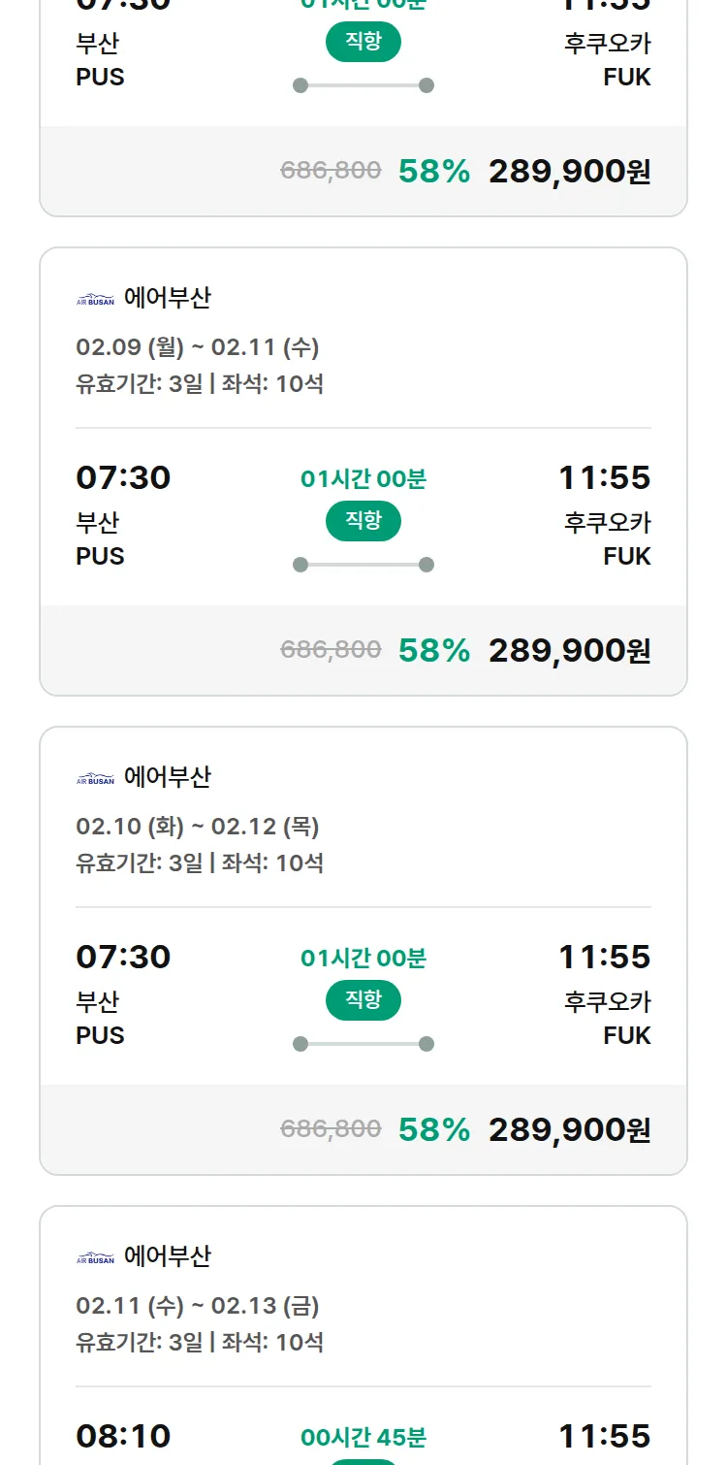Open the 02.11 (수) ~ 02.13 (금) date range
The height and width of the screenshot is (1465, 727).
pos(198,1306)
